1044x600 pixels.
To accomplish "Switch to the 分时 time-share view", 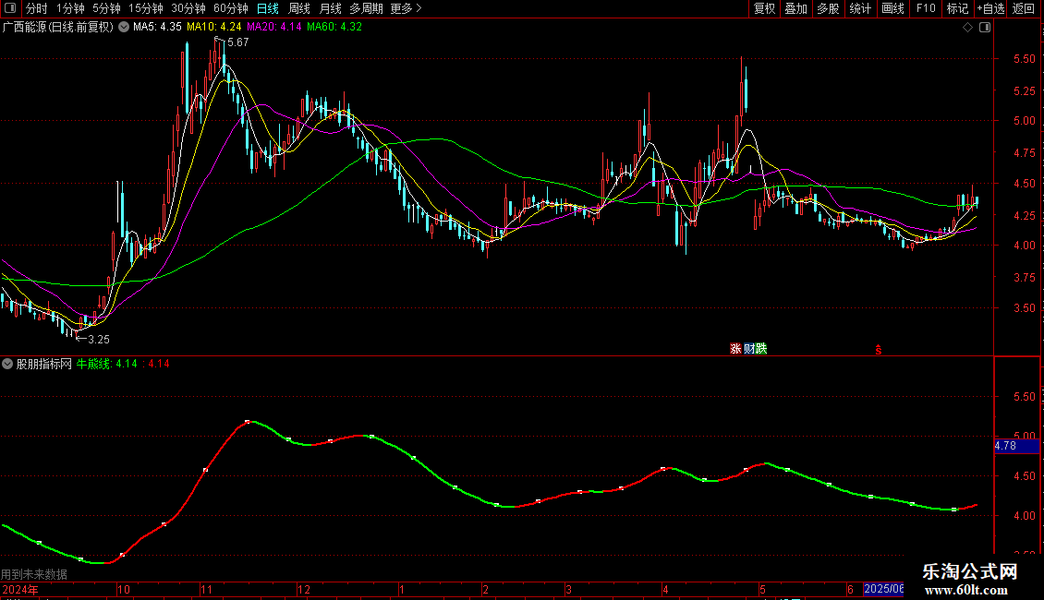I will coord(37,8).
